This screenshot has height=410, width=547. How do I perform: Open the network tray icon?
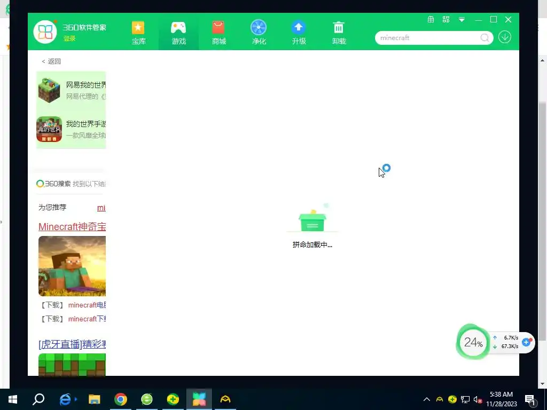pyautogui.click(x=465, y=399)
